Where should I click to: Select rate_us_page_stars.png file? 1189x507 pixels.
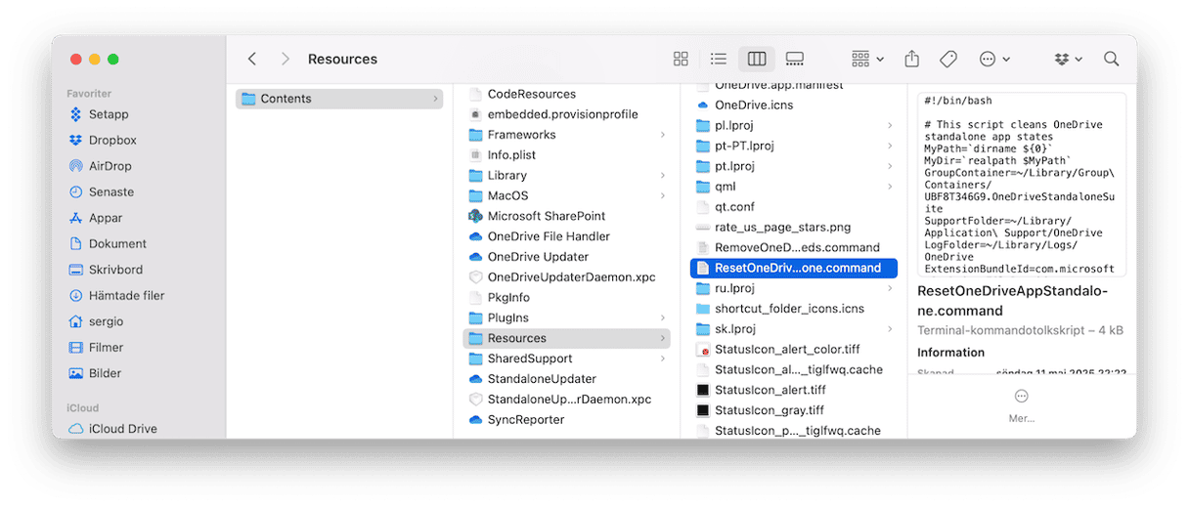click(x=782, y=227)
